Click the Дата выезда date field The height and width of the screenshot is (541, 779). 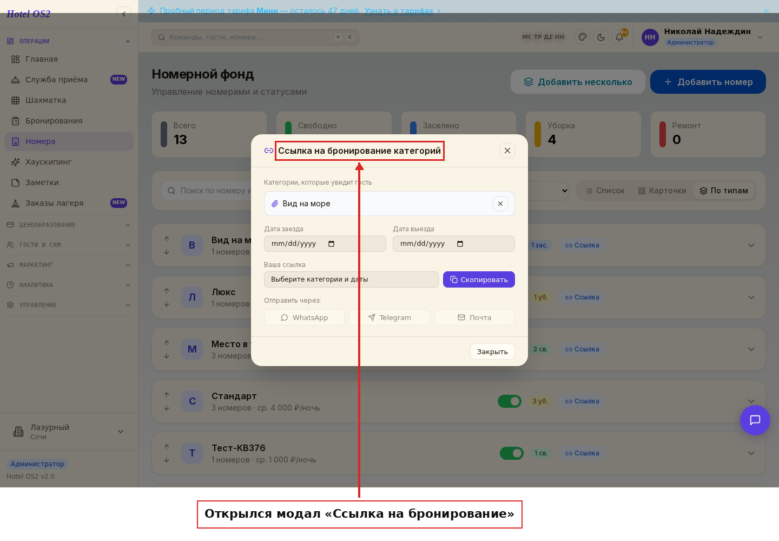tap(454, 244)
